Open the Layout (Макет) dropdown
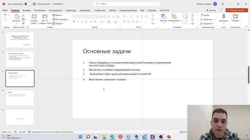The image size is (250, 140). pos(58,15)
